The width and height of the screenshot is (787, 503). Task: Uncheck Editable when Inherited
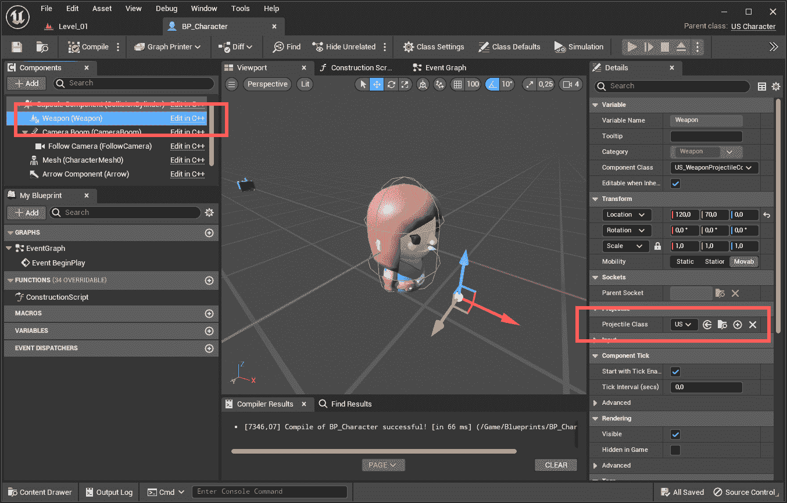(676, 183)
